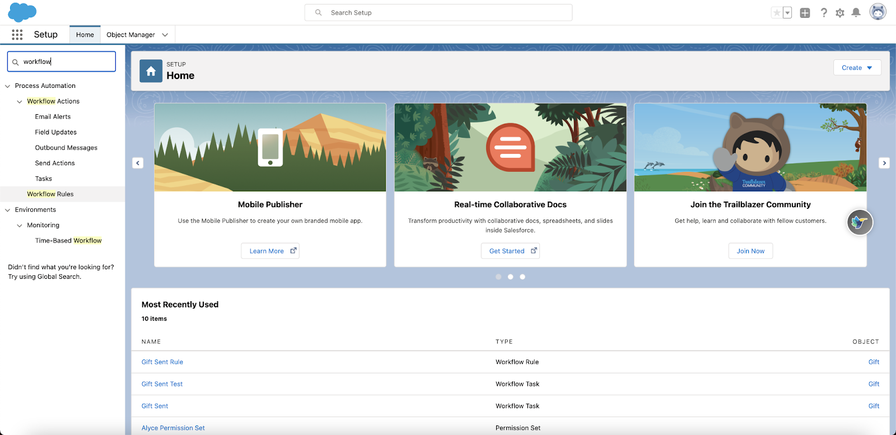The width and height of the screenshot is (896, 435).
Task: Click the NAME column header
Action: click(x=151, y=342)
